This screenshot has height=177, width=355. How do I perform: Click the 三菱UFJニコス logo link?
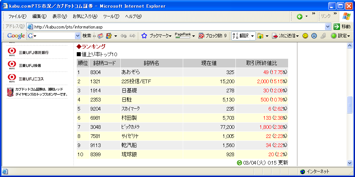coord(29,78)
